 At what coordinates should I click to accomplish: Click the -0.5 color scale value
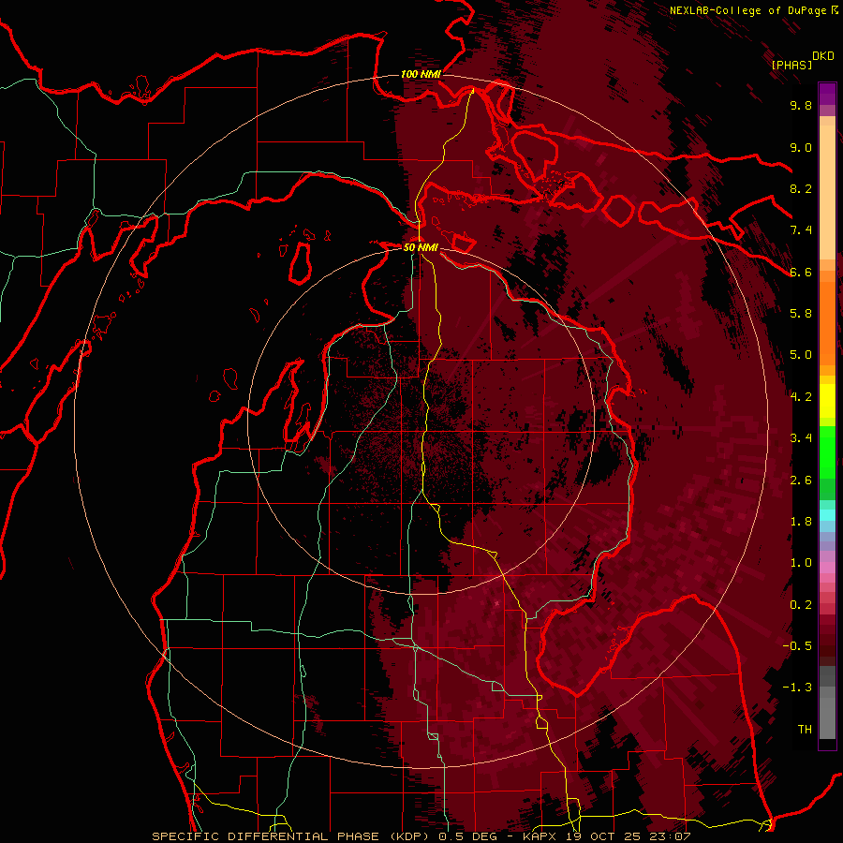click(797, 646)
